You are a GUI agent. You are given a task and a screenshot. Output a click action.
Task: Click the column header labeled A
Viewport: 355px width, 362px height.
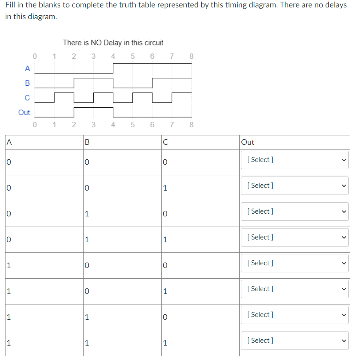pyautogui.click(x=8, y=142)
